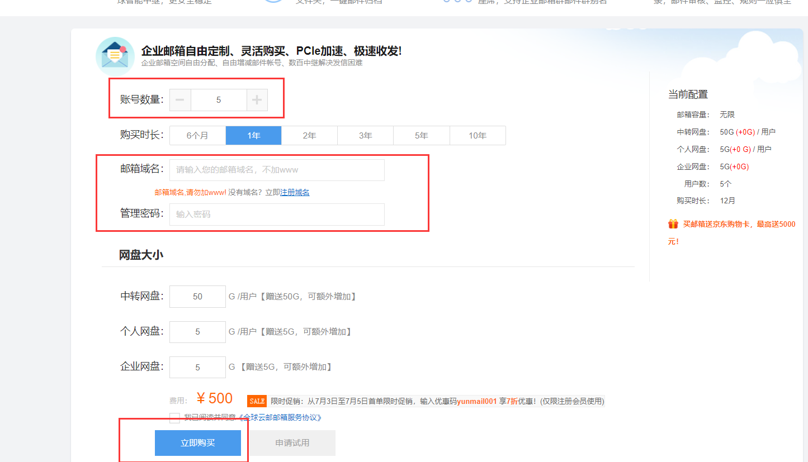
Task: Select 1年 purchase duration
Action: click(253, 136)
